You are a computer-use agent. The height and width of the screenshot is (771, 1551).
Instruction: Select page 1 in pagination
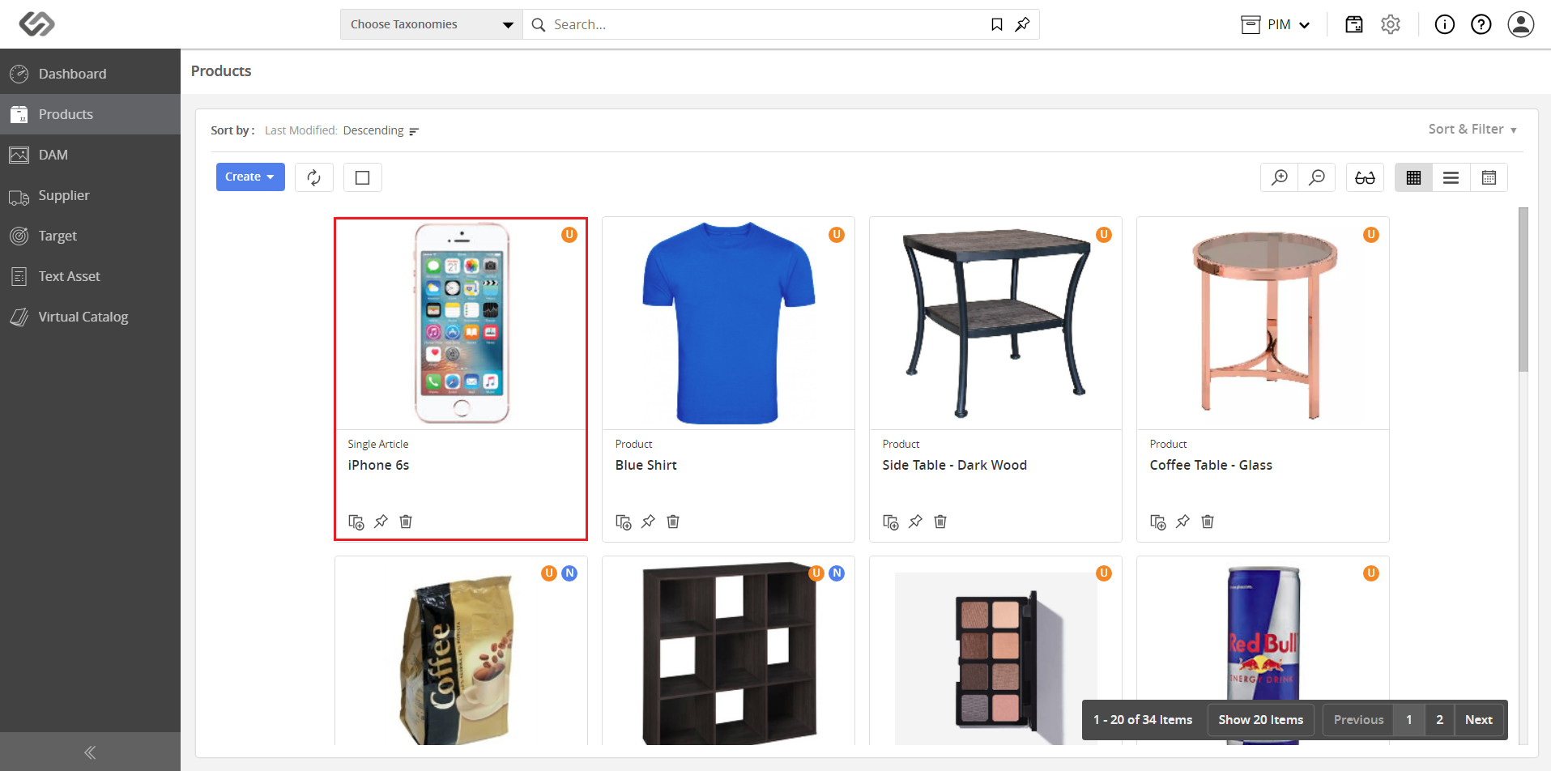[x=1409, y=720]
